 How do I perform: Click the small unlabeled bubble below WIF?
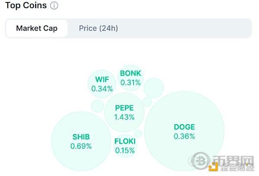98,106
